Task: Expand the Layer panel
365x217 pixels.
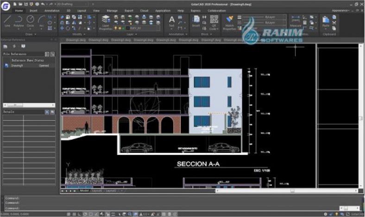Action: 132,34
